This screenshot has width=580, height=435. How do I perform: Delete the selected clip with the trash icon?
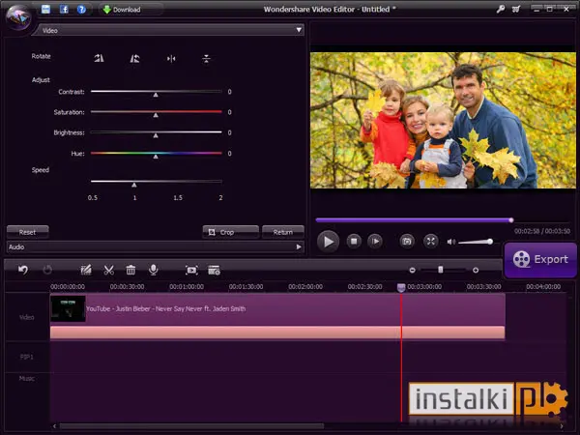click(130, 270)
